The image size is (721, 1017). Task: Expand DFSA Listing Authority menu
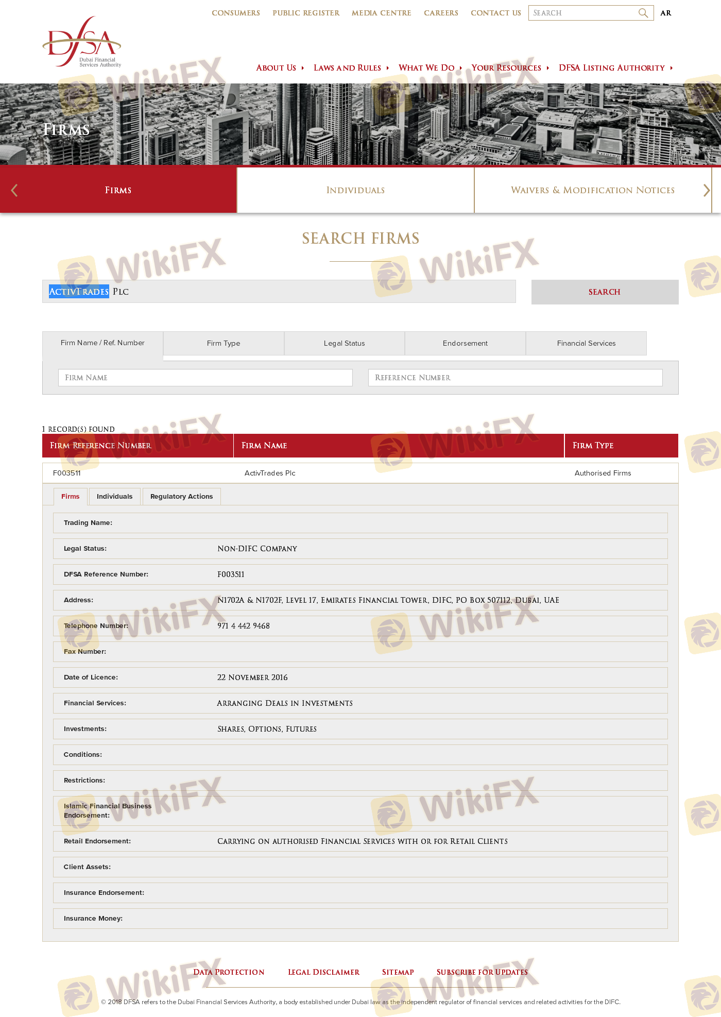615,68
